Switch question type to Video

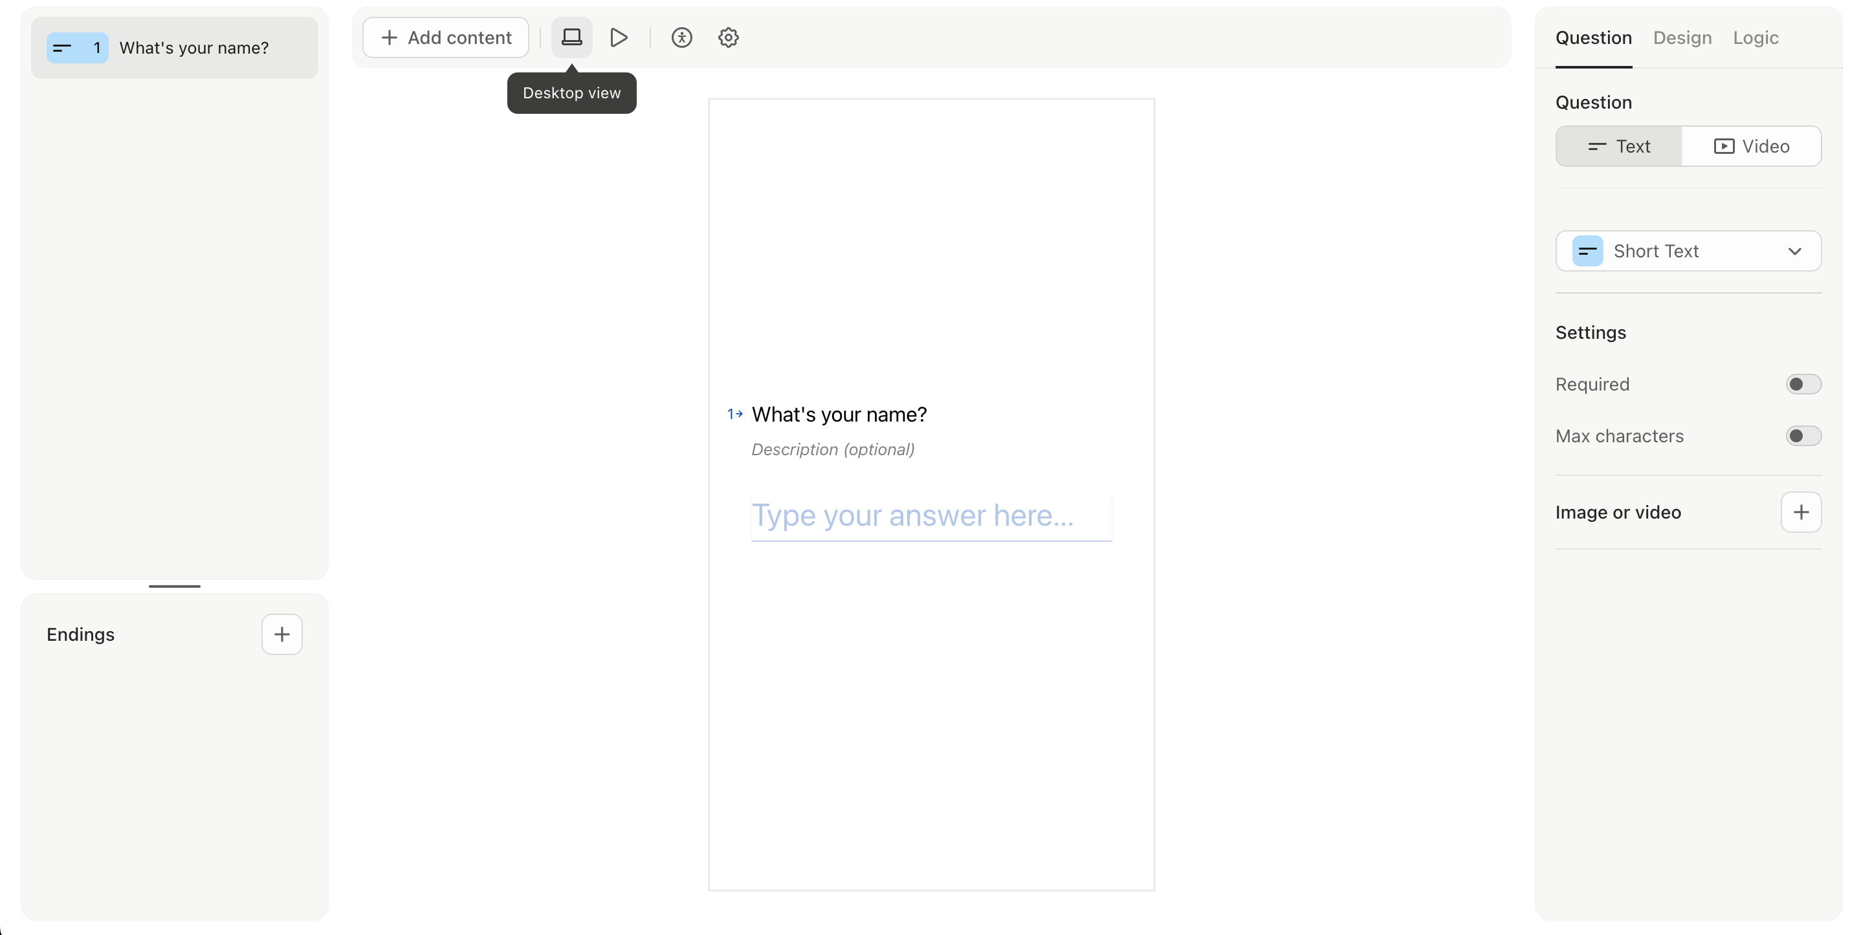pos(1752,146)
